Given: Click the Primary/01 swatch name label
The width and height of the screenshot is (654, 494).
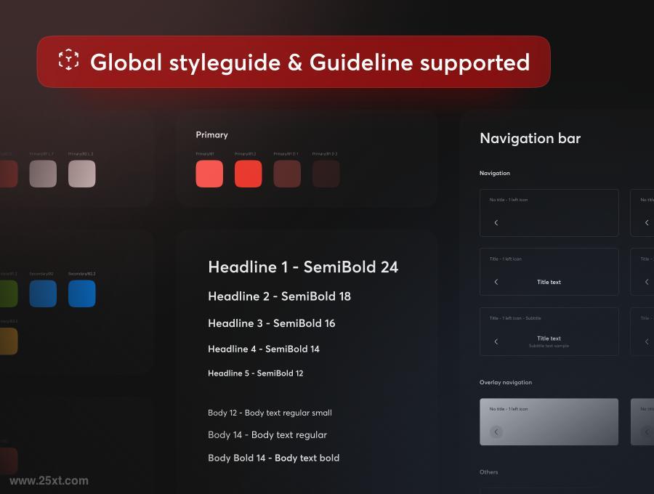Looking at the screenshot, I should point(204,154).
